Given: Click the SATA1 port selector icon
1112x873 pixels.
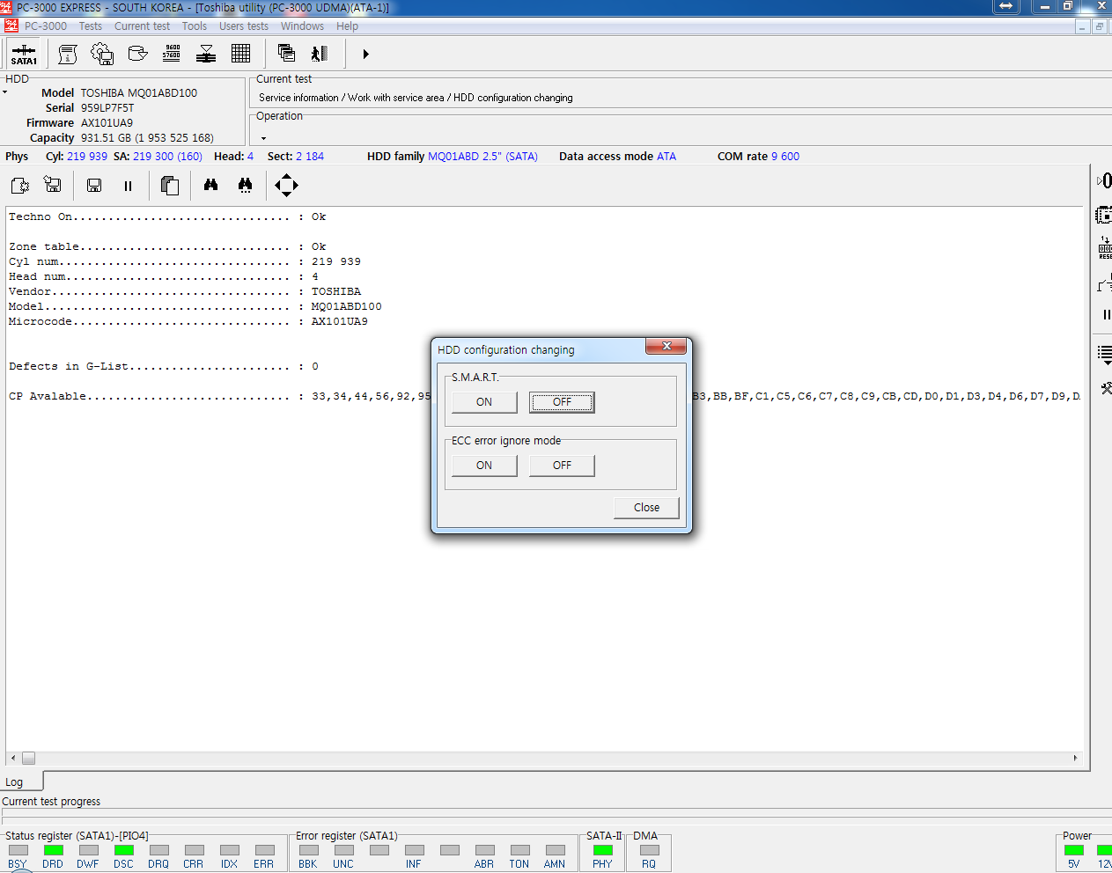Looking at the screenshot, I should point(24,54).
